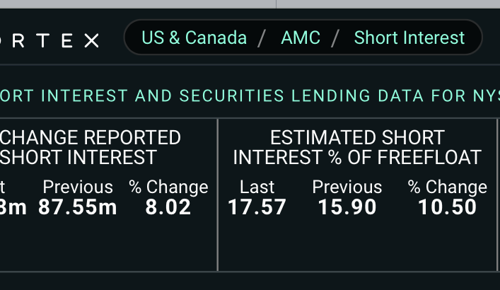
Task: Click the 8.02 percent change value
Action: click(x=168, y=207)
